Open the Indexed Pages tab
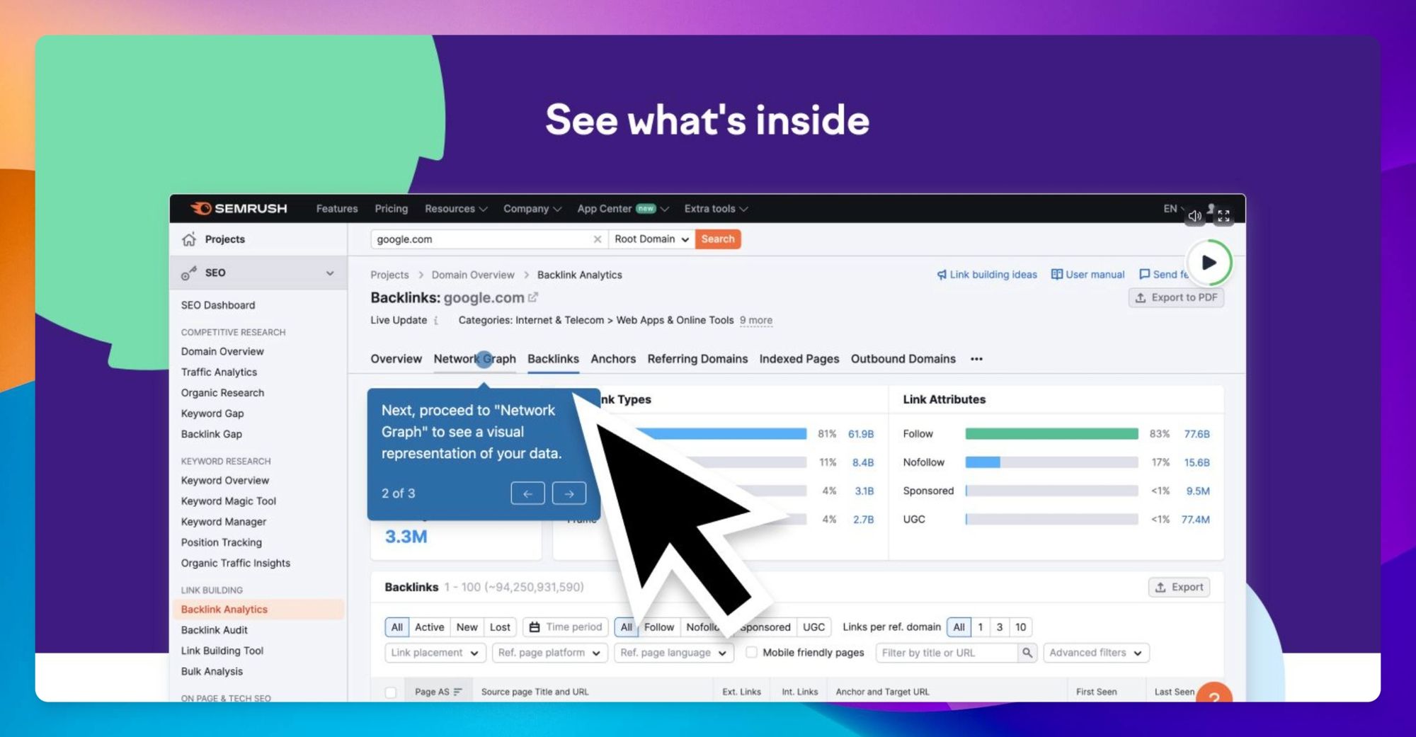Viewport: 1416px width, 737px height. tap(799, 359)
